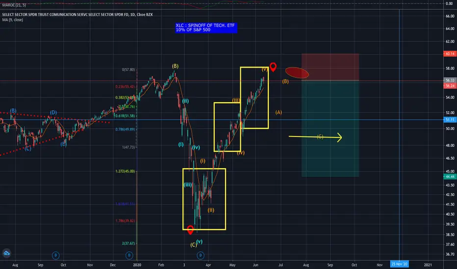Image resolution: width=457 pixels, height=269 pixels.
Task: Select the cyan (v) label at chart bottom
Action: click(200, 242)
